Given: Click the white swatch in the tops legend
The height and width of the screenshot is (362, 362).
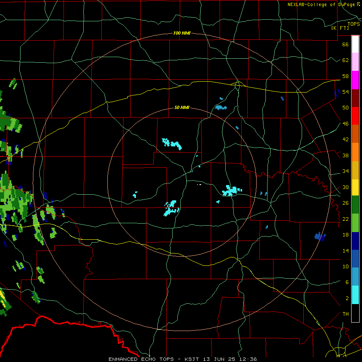Looking at the screenshot, I should pos(355,44).
